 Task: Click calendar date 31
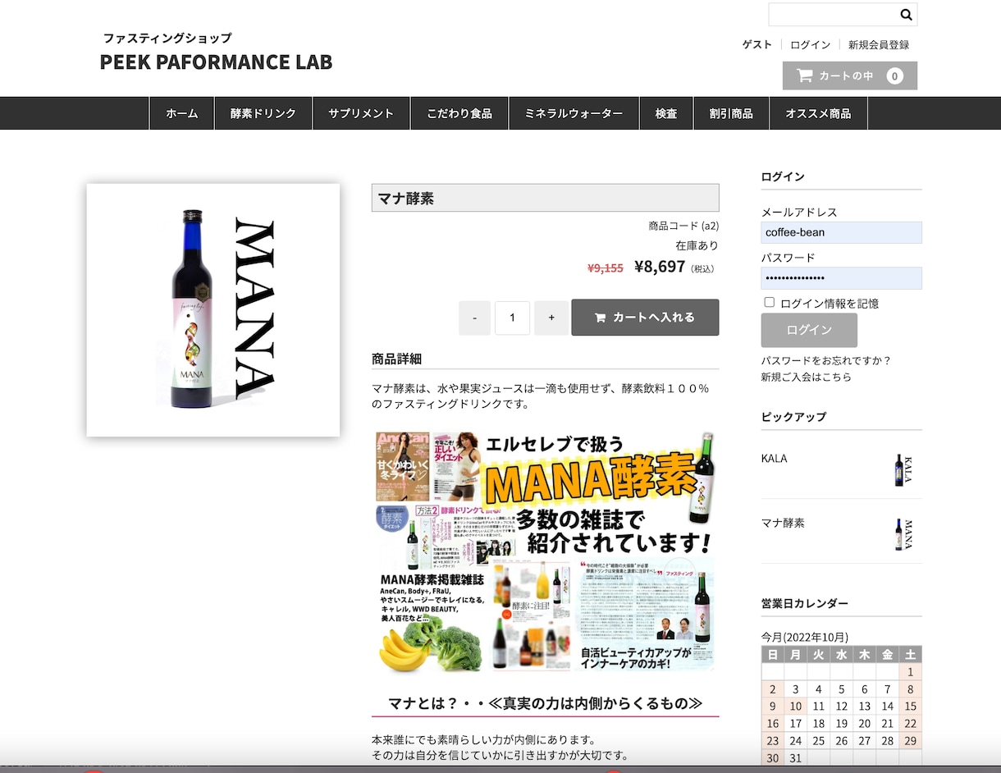795,758
